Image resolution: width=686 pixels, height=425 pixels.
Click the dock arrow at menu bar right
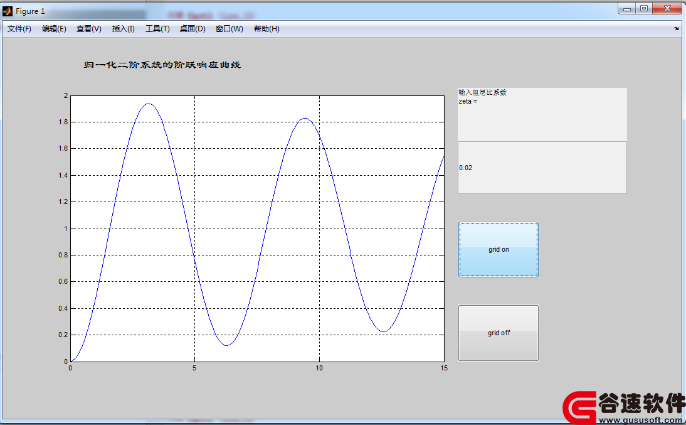click(677, 29)
